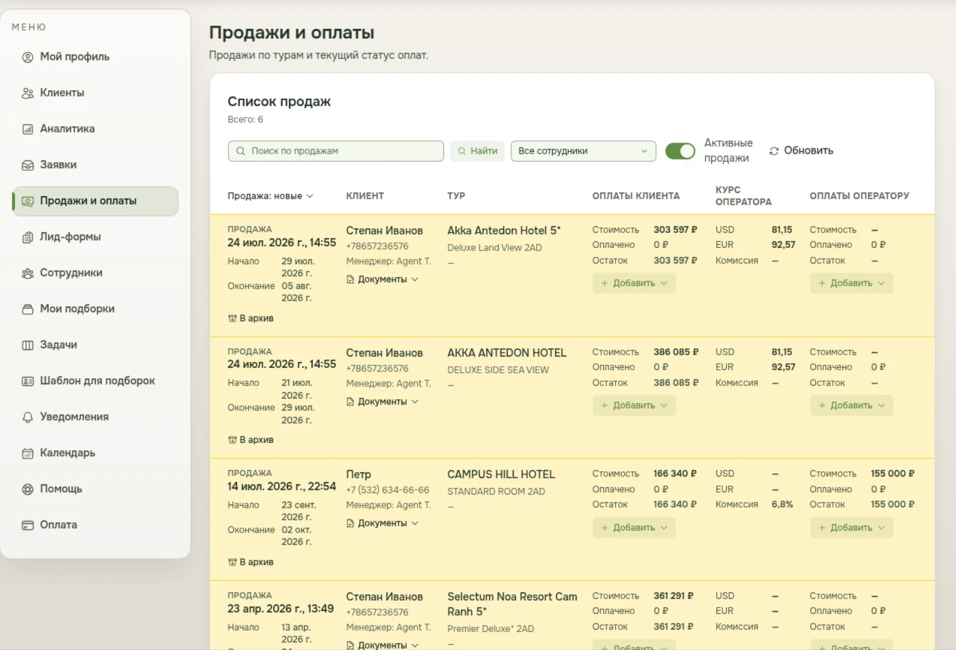The width and height of the screenshot is (956, 650).
Task: Click the calendar icon beside Календарь
Action: click(28, 453)
